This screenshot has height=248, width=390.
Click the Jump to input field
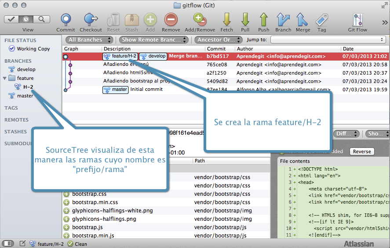pos(328,40)
